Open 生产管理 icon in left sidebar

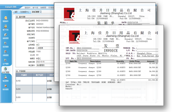click(5, 62)
